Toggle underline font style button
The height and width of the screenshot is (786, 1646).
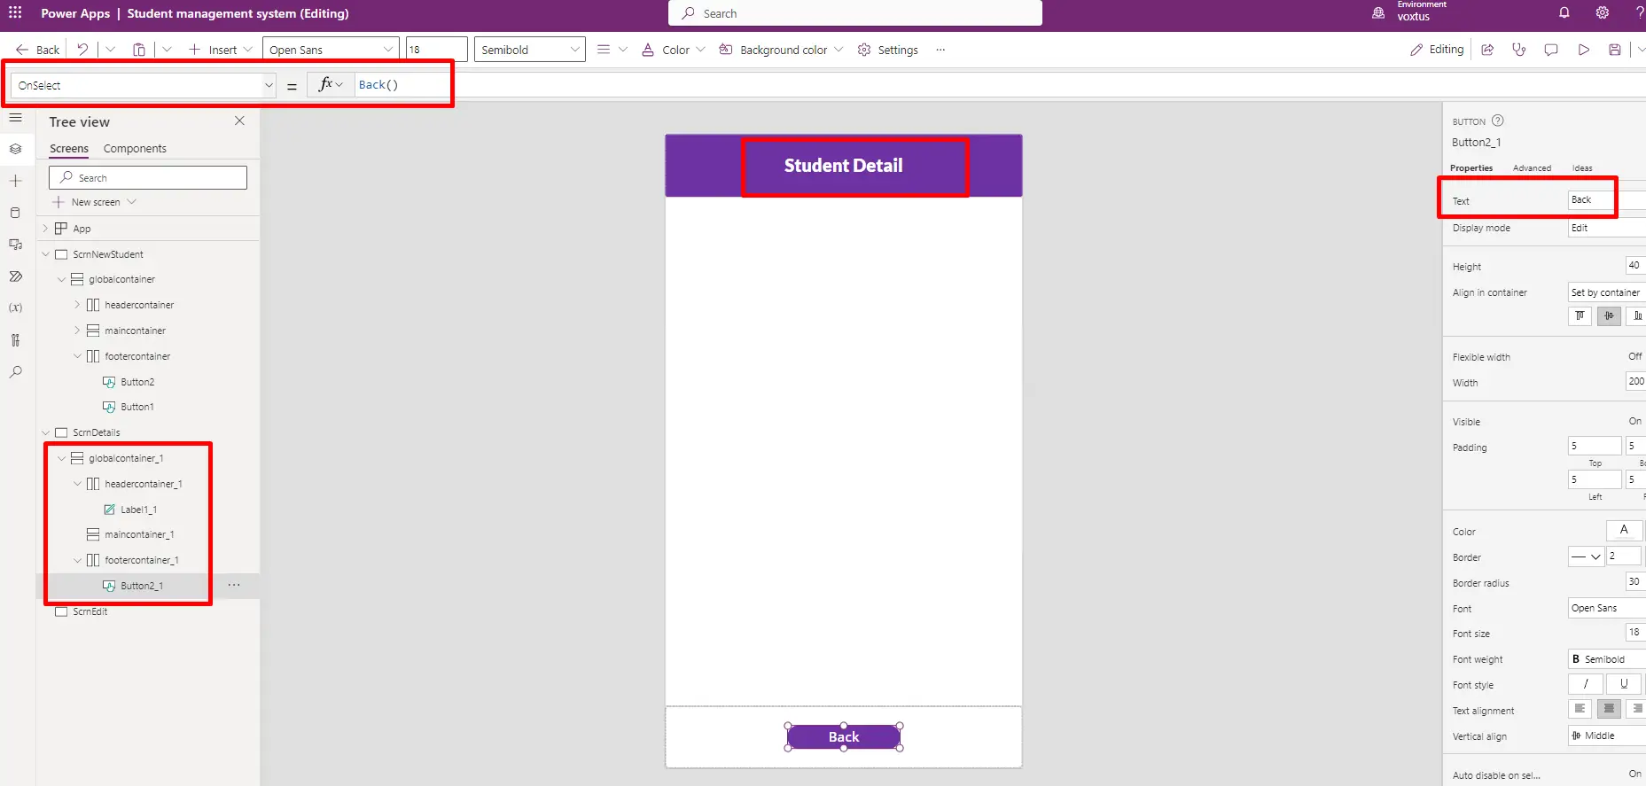pyautogui.click(x=1624, y=684)
